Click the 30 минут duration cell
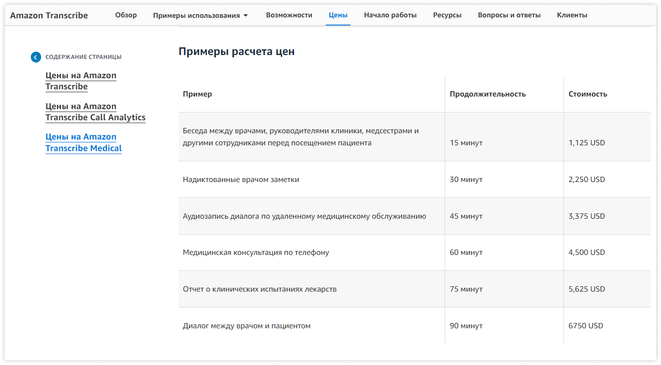Image resolution: width=661 pixels, height=365 pixels. 504,180
